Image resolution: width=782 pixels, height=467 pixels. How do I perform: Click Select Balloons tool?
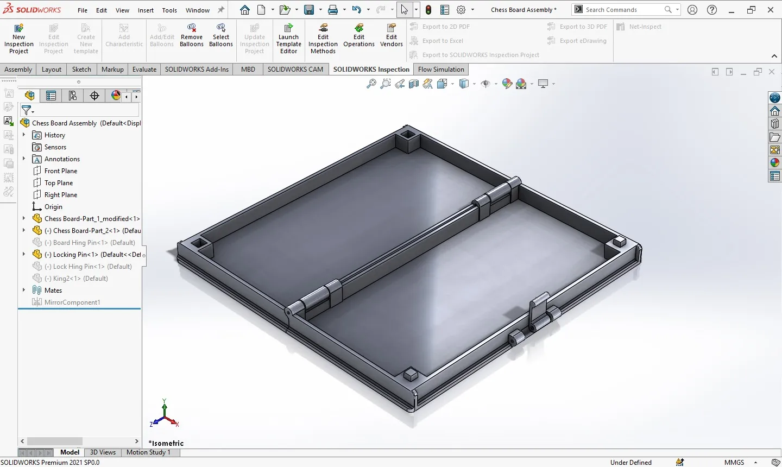tap(221, 36)
